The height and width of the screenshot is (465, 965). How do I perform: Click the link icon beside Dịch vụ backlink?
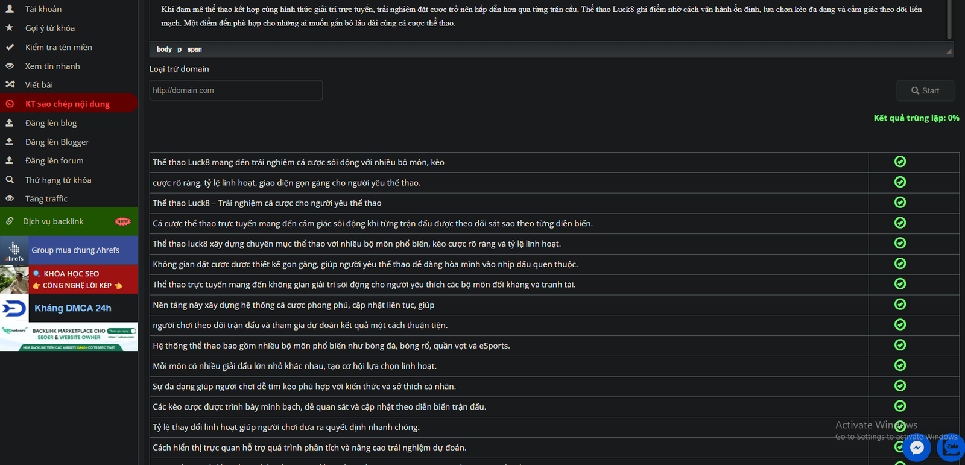[x=10, y=221]
